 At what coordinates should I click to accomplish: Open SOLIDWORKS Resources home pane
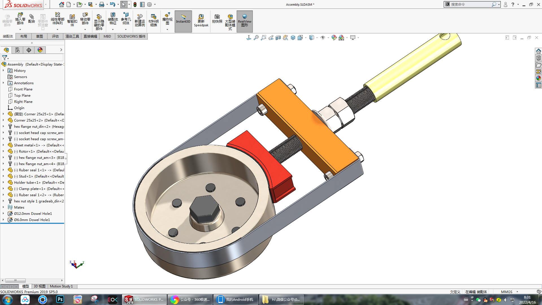coord(538,51)
